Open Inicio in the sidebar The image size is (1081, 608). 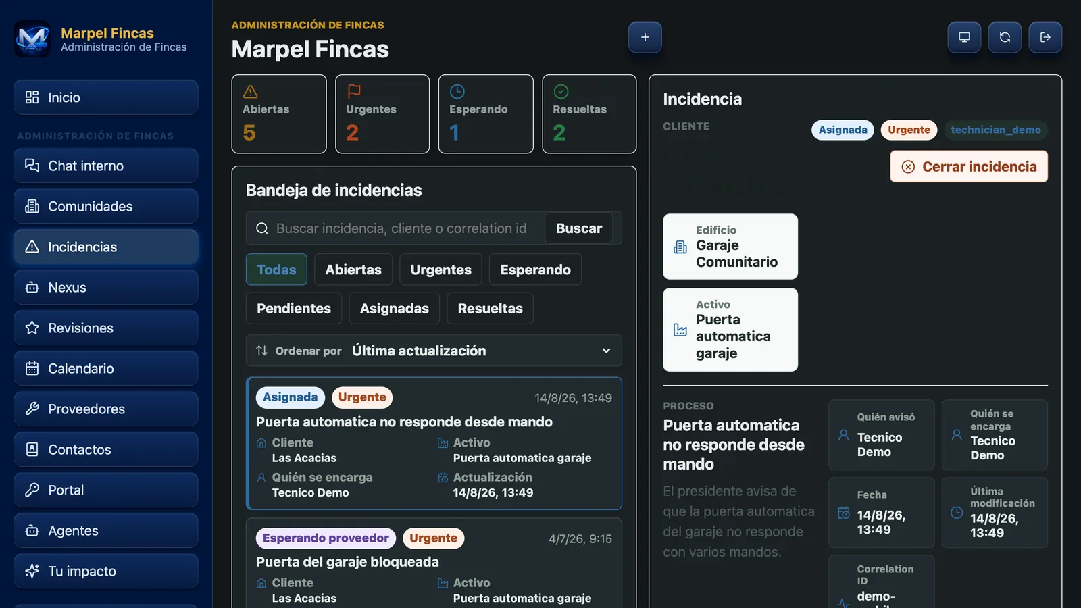[x=106, y=97]
